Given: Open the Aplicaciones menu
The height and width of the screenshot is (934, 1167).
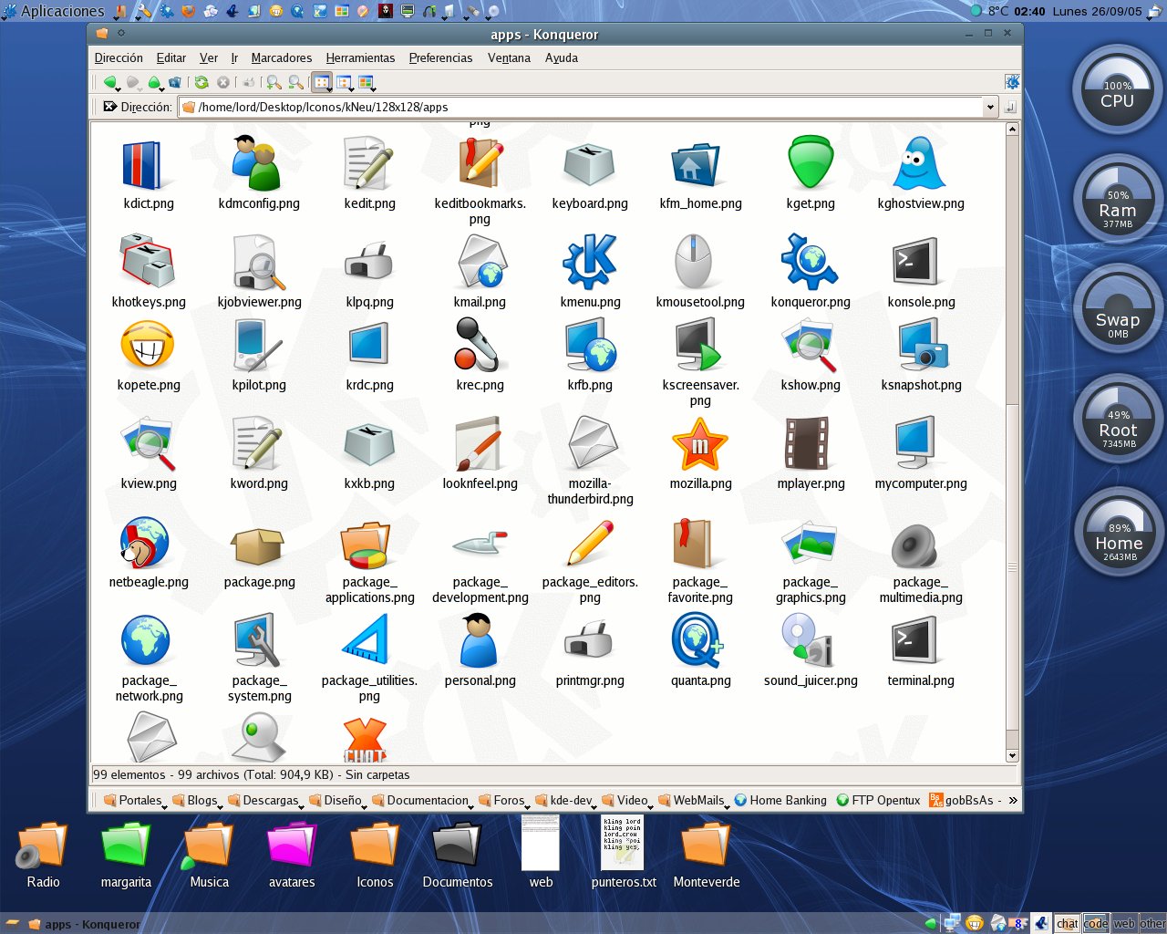Looking at the screenshot, I should [55, 11].
